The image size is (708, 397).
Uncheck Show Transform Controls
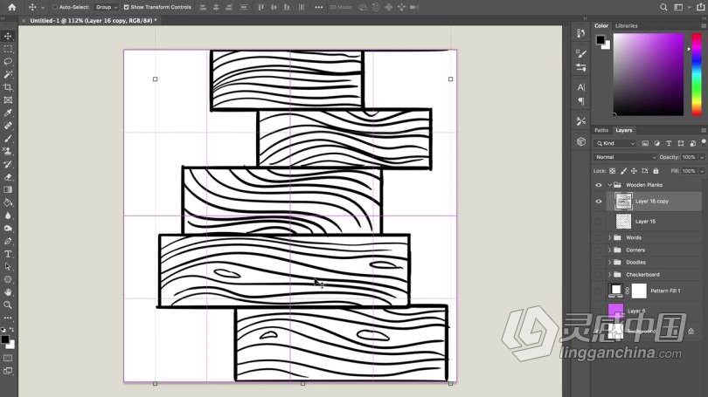(127, 7)
